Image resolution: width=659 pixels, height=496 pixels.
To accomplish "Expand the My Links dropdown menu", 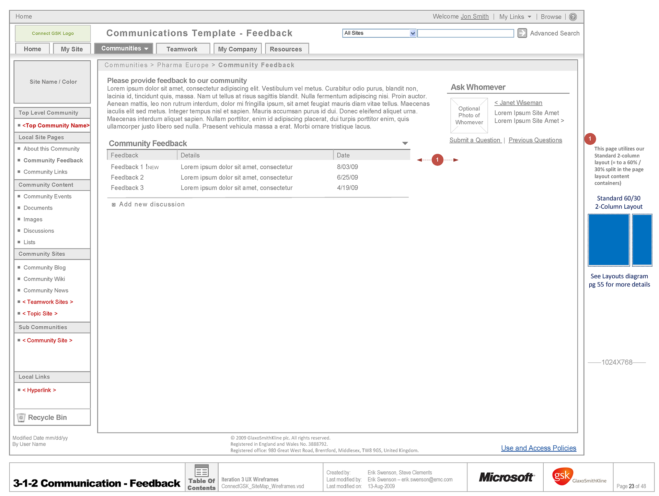I will 515,17.
